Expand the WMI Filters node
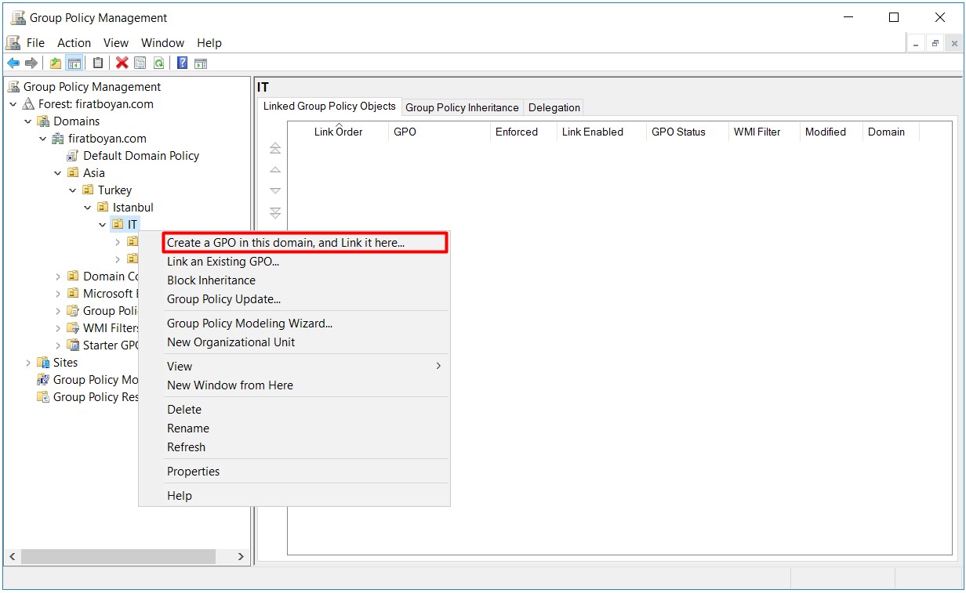 [x=58, y=328]
